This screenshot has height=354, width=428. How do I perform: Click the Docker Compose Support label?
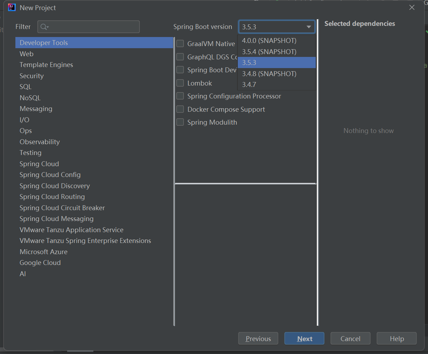tap(226, 109)
